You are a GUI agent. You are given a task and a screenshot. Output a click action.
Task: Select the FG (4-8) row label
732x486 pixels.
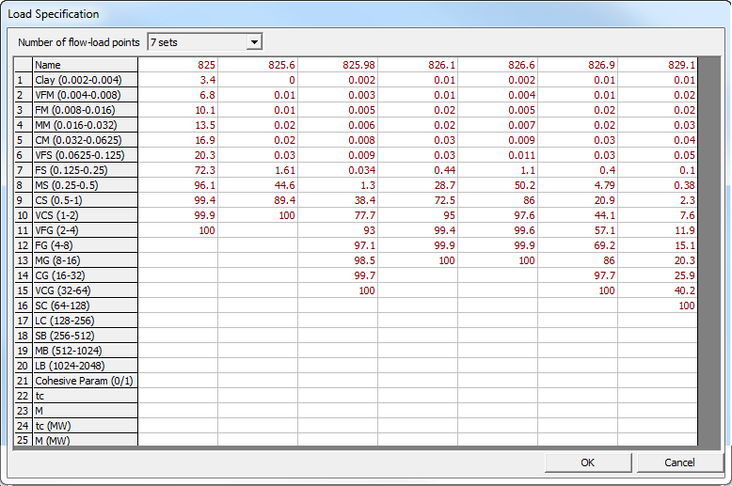pos(85,245)
